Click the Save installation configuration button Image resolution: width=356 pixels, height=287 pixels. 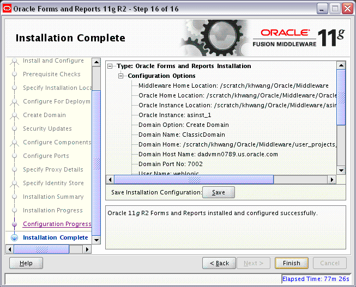pyautogui.click(x=219, y=192)
